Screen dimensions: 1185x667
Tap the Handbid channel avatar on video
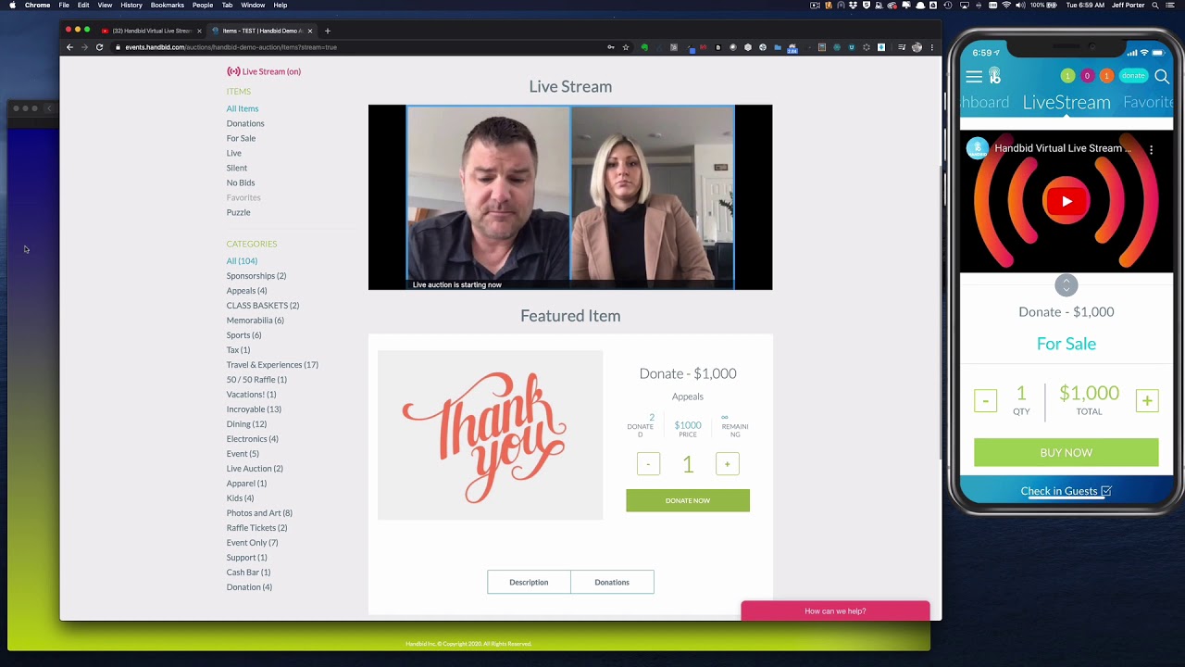point(978,148)
